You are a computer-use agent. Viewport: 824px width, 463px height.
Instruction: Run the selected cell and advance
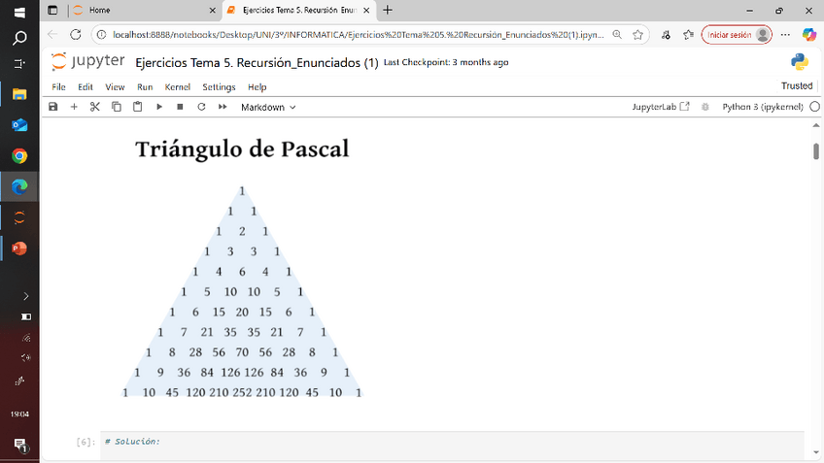point(159,107)
